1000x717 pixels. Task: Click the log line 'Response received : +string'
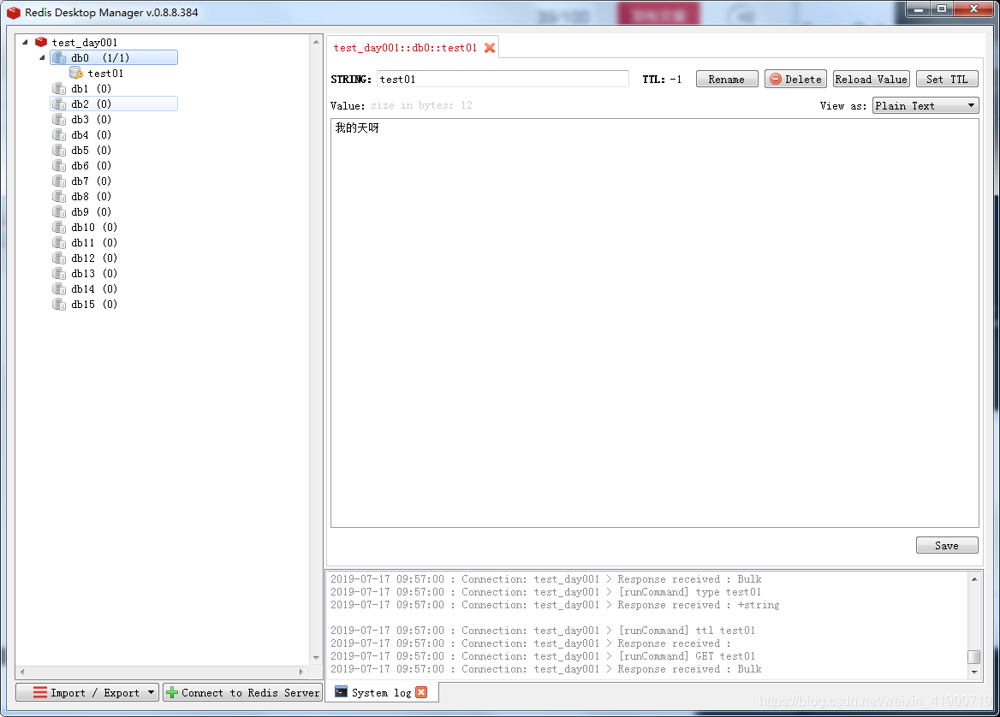click(699, 605)
